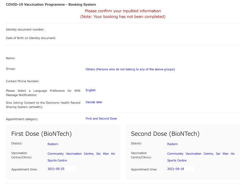Click the Identity document number label
251x185 pixels.
coord(25,30)
